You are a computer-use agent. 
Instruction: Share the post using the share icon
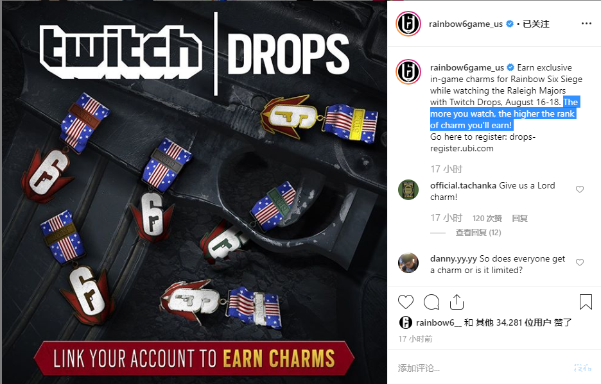click(x=457, y=302)
